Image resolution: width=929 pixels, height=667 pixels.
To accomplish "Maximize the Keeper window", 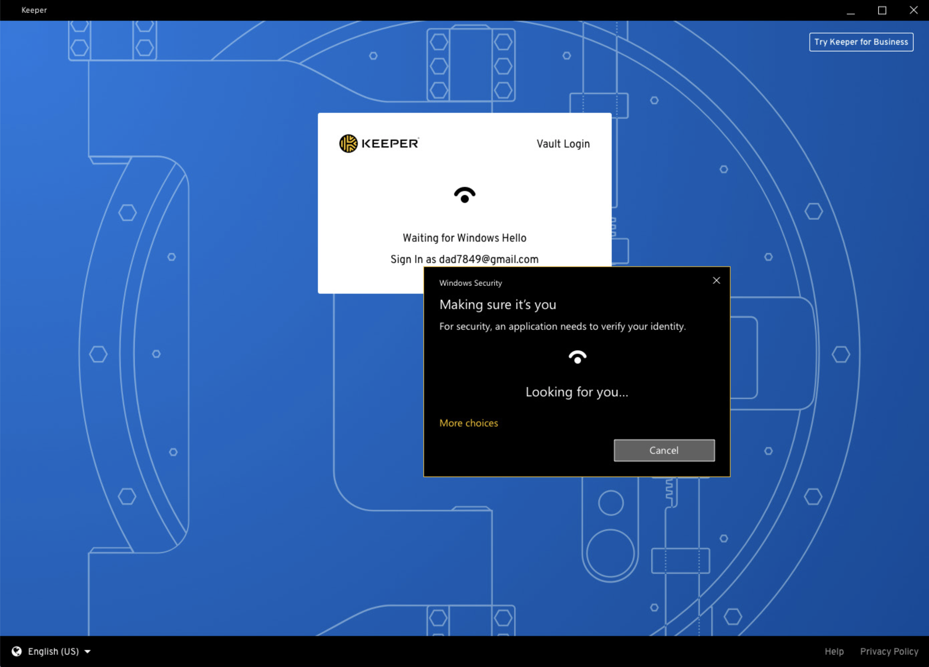I will [882, 10].
